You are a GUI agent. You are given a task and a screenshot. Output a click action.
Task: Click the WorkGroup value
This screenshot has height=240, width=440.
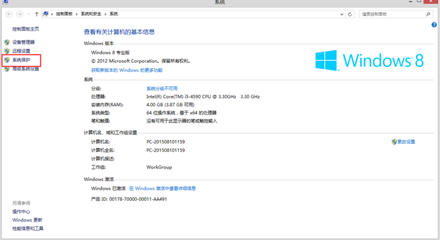(159, 167)
